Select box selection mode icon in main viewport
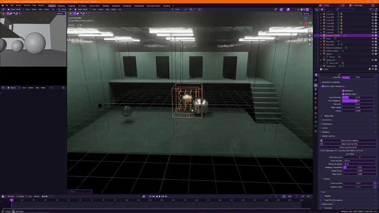379x213 pixels. pos(75,14)
